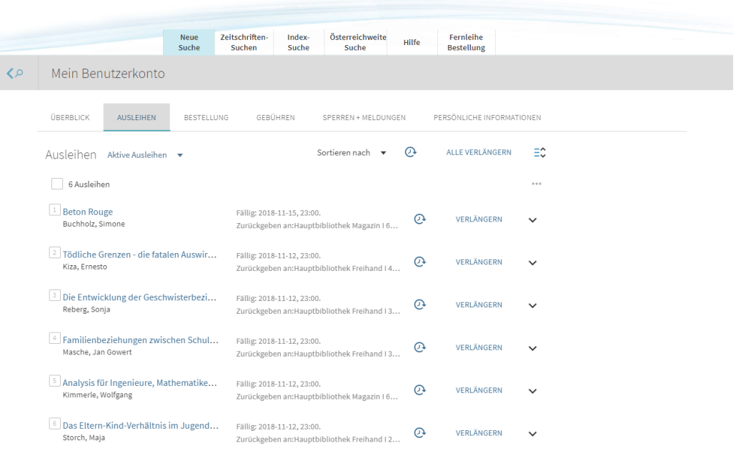This screenshot has height=461, width=736.
Task: Click VERLÄNGERN for Tödliche Grenzen
Action: click(479, 262)
